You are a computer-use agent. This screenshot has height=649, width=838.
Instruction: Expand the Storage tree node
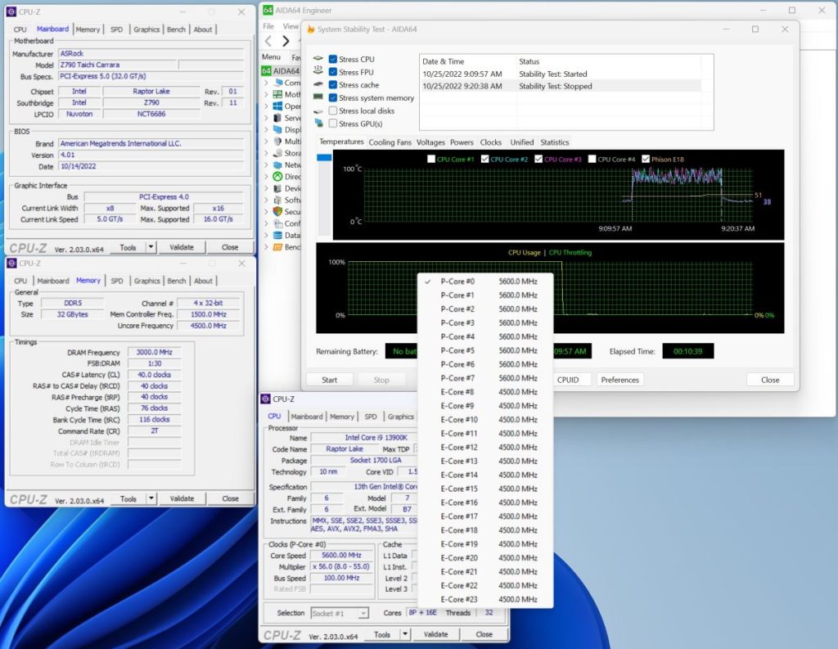(x=266, y=153)
